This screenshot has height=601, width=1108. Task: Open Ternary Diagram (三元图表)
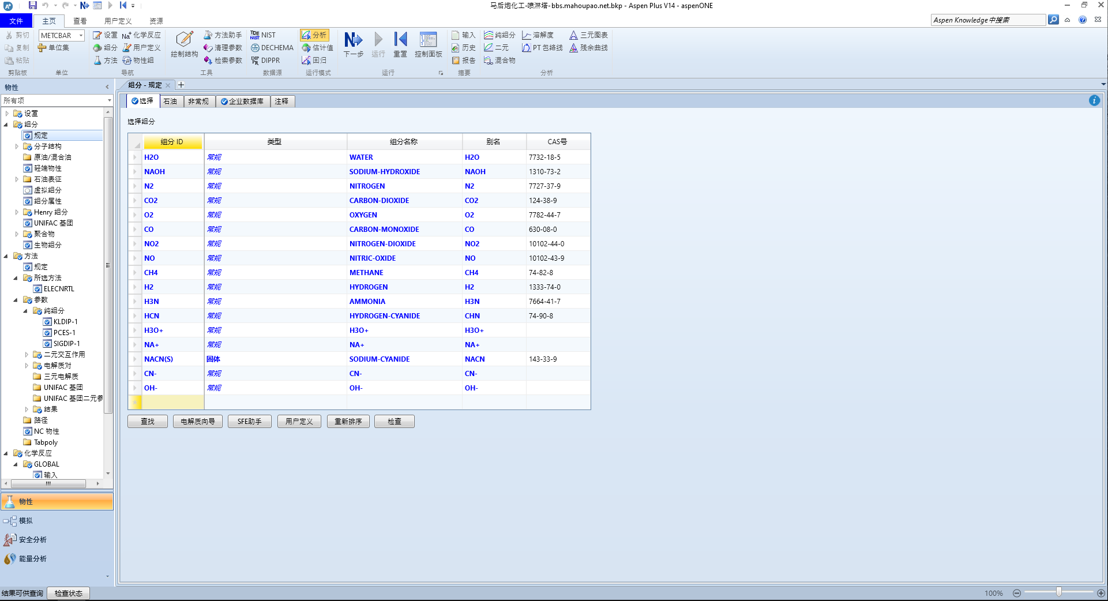588,35
